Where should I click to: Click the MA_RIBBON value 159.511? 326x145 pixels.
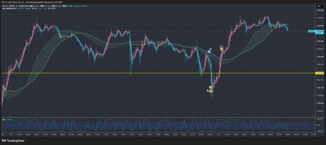(x=21, y=9)
